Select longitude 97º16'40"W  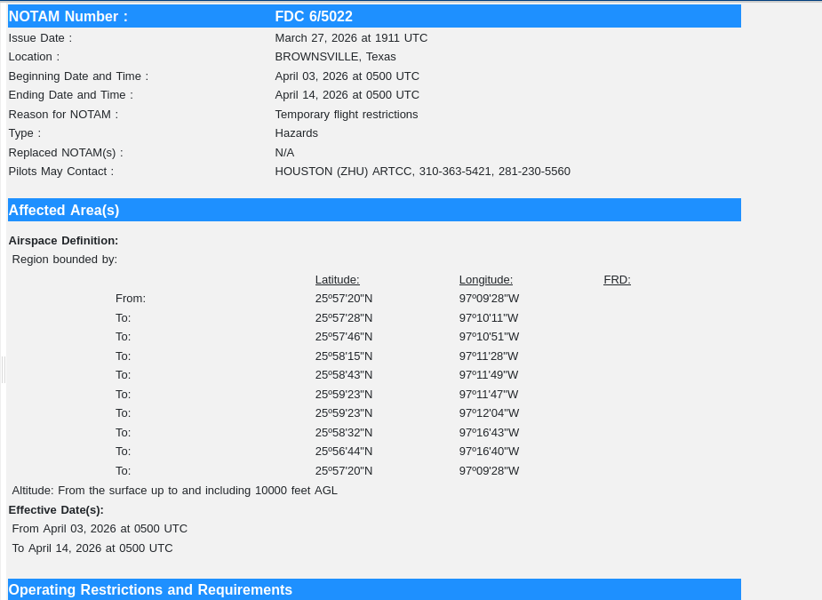[489, 452]
